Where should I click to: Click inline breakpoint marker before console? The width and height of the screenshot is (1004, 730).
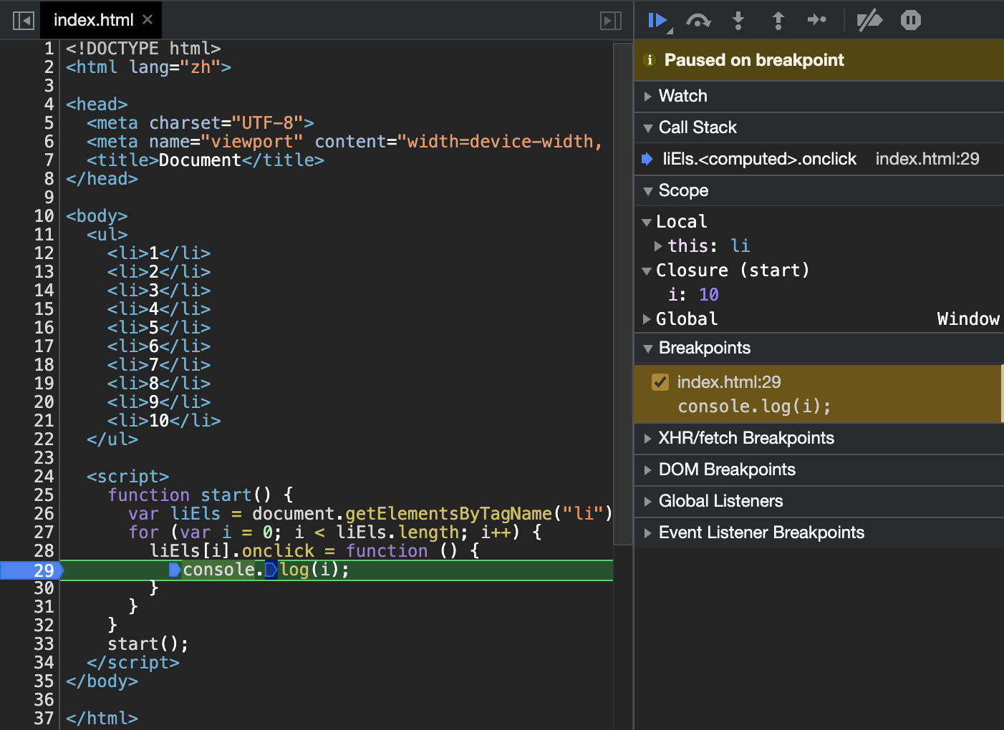175,570
